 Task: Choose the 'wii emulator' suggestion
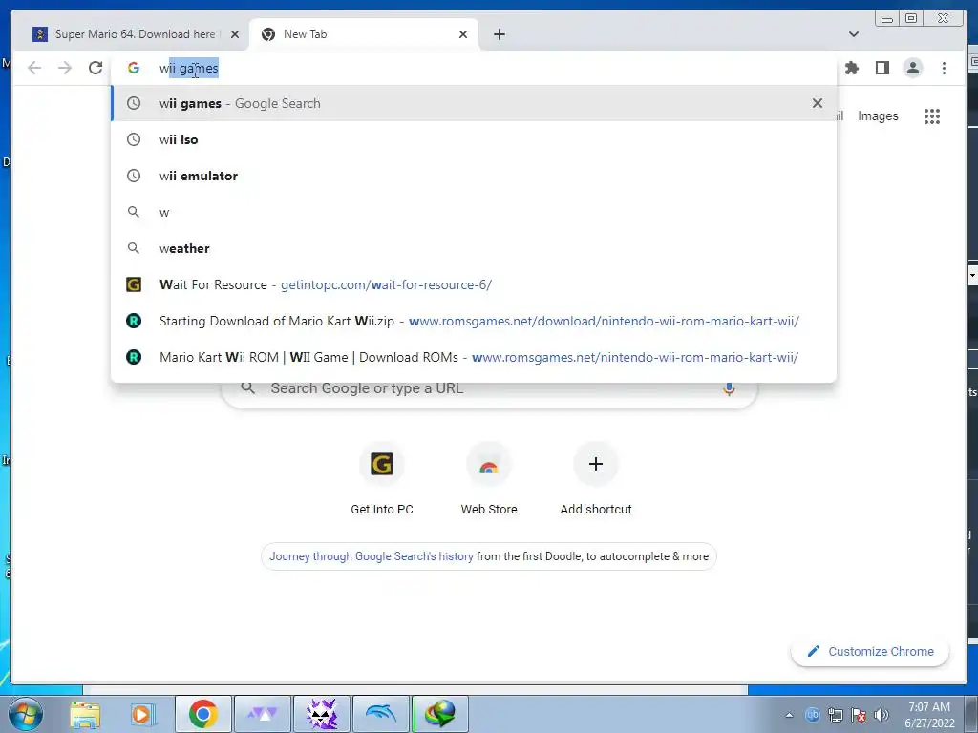474,176
